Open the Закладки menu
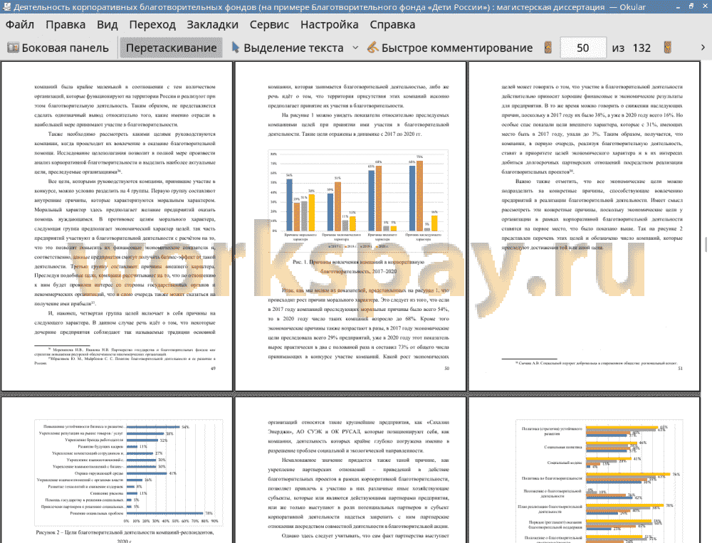The width and height of the screenshot is (712, 543). (x=212, y=24)
